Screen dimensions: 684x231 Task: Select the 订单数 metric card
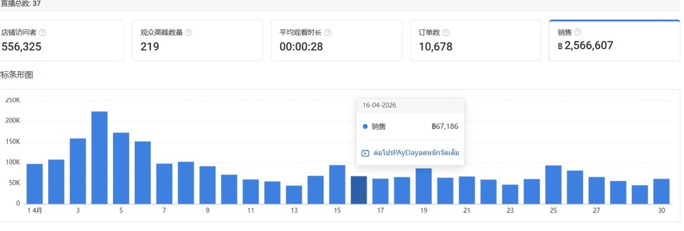(x=475, y=40)
